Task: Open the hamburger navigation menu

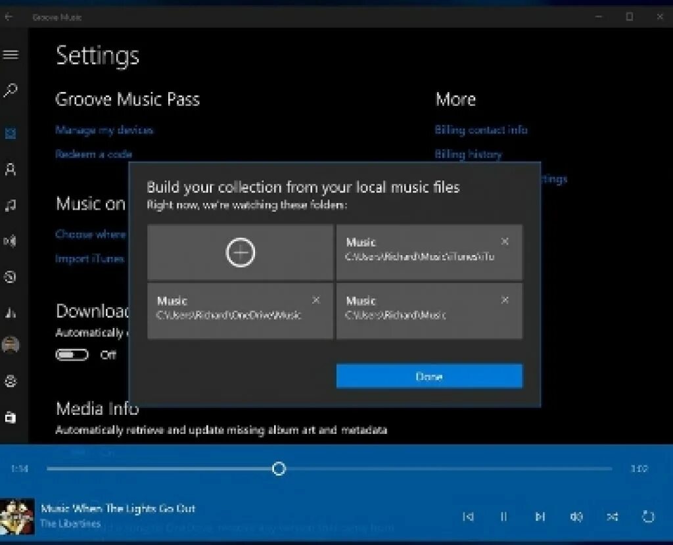Action: [x=11, y=55]
